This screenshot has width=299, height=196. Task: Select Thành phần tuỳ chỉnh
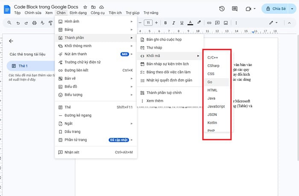point(170,93)
